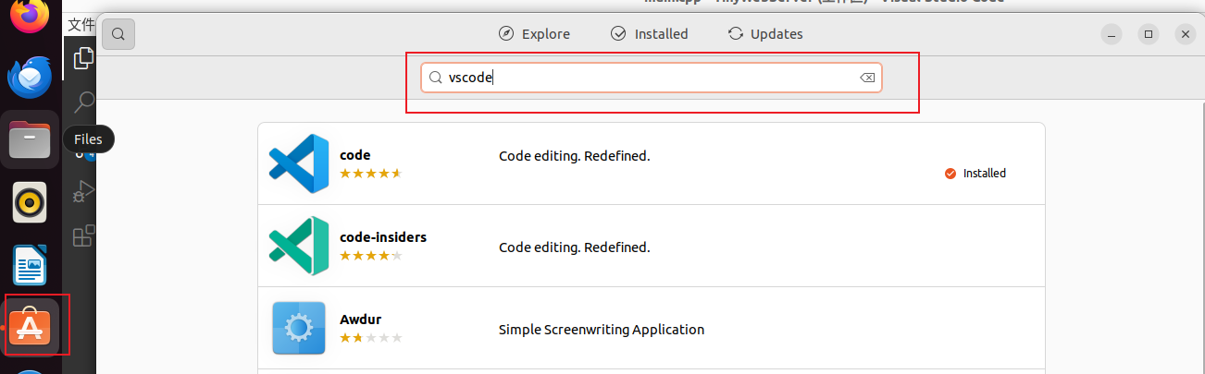Clear the vscode search text
Viewport: 1205px width, 374px height.
tap(867, 78)
